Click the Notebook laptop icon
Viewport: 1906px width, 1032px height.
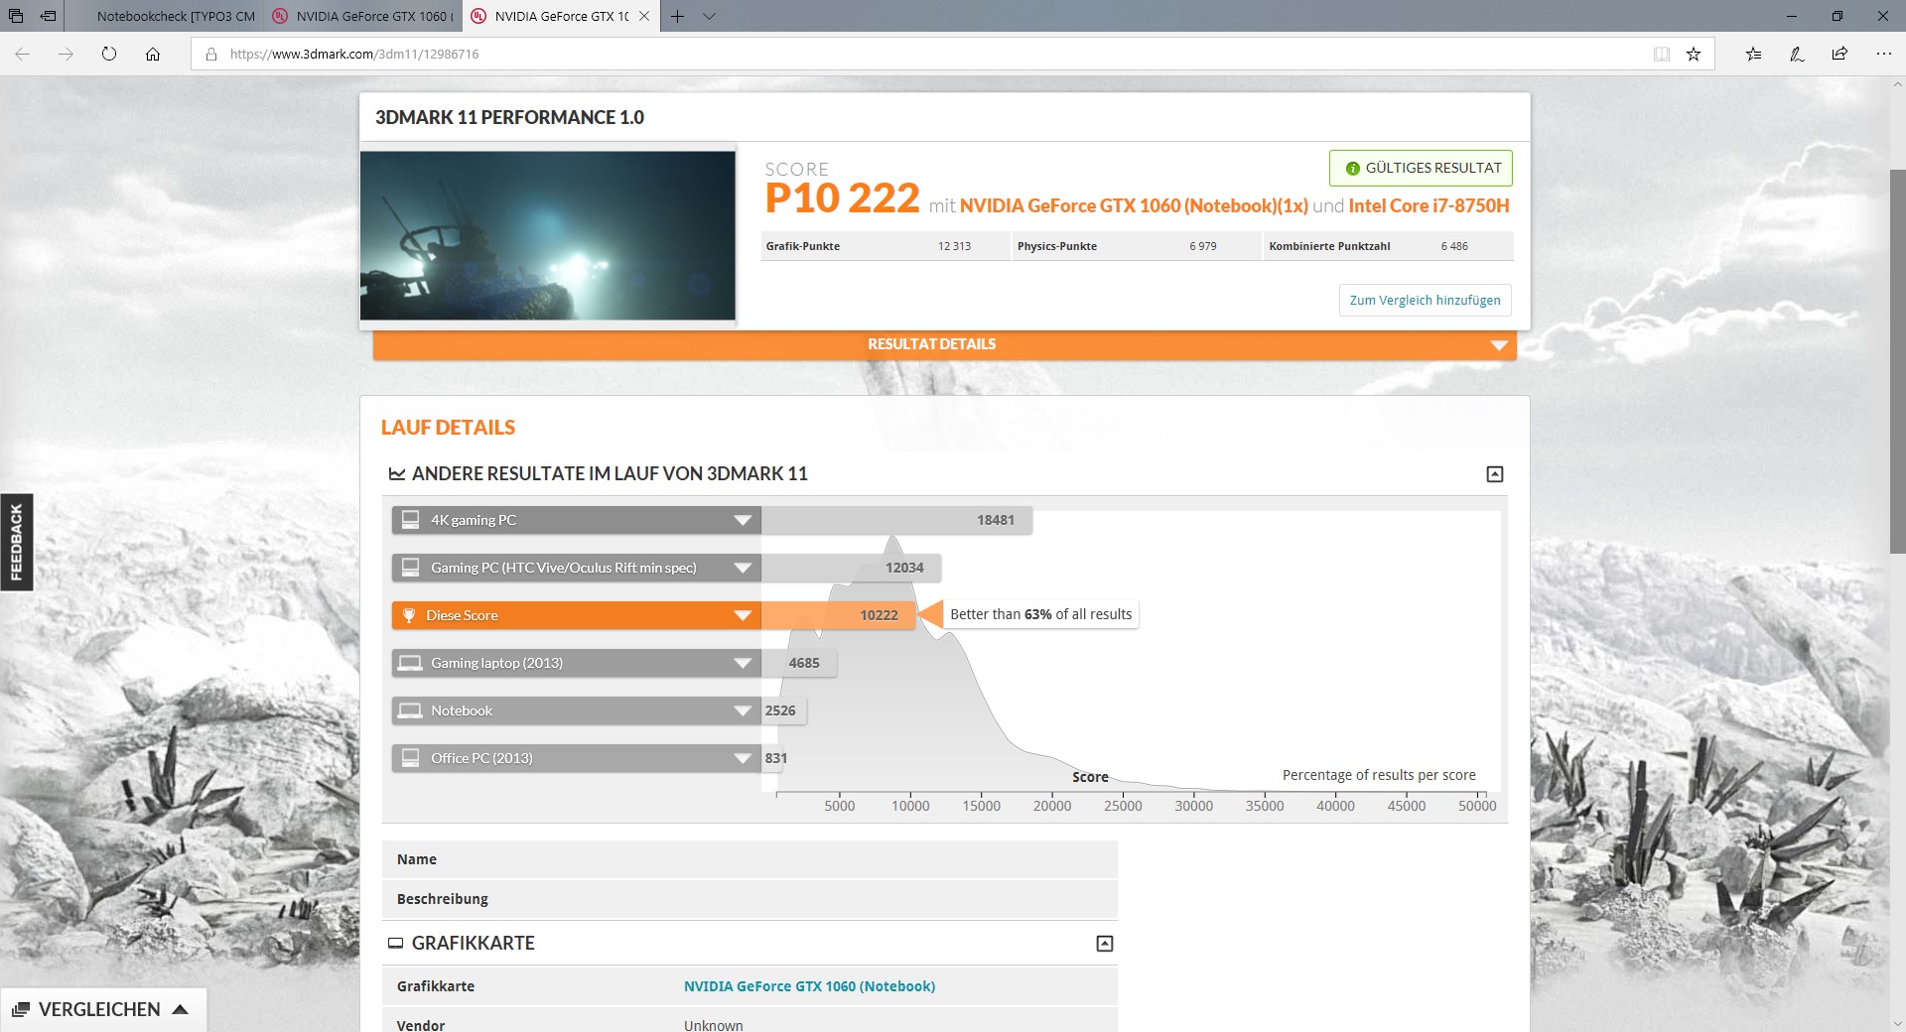point(410,710)
